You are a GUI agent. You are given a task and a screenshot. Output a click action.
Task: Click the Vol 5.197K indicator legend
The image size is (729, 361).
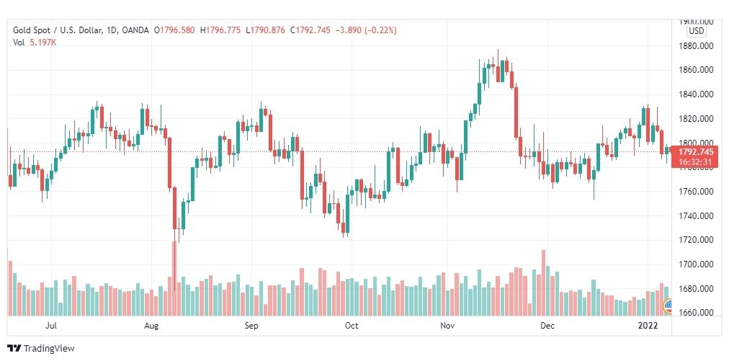(35, 43)
